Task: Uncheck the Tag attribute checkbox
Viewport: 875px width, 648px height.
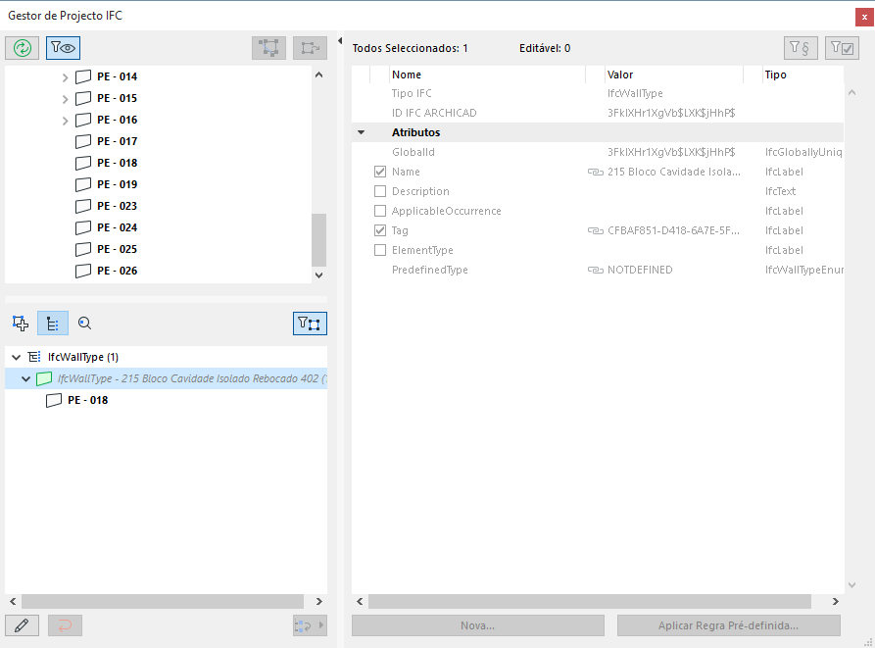Action: (x=380, y=230)
